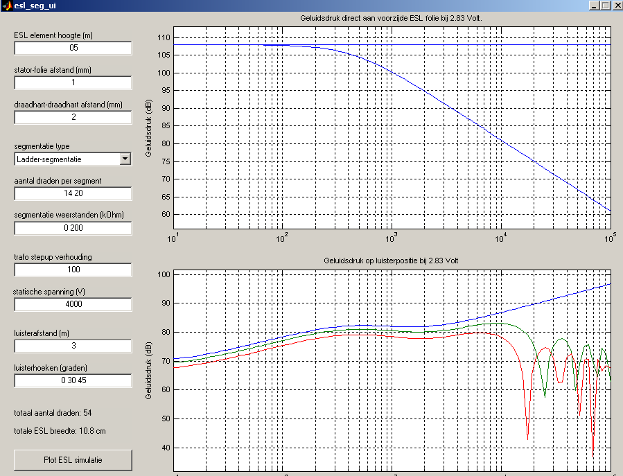
Task: Click the 100 tick label on lower plot
Action: point(164,274)
